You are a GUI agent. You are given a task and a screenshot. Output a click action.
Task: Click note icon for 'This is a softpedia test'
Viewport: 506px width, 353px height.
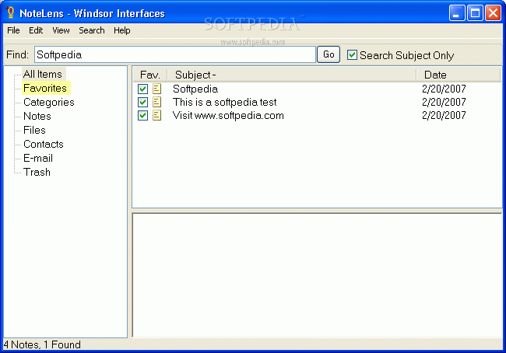coord(156,102)
